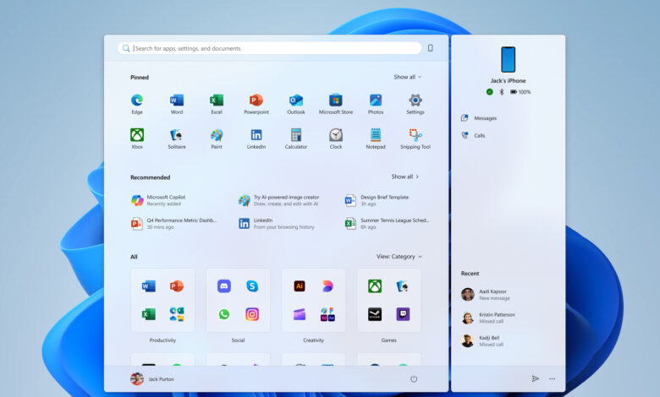Open Calls in the phone panel
The height and width of the screenshot is (397, 660).
pyautogui.click(x=474, y=135)
